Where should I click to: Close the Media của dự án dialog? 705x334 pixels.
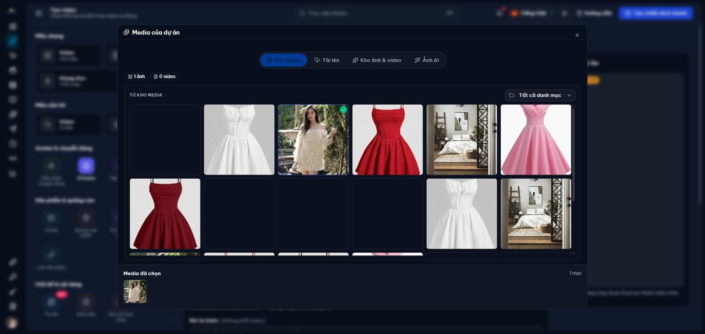577,35
